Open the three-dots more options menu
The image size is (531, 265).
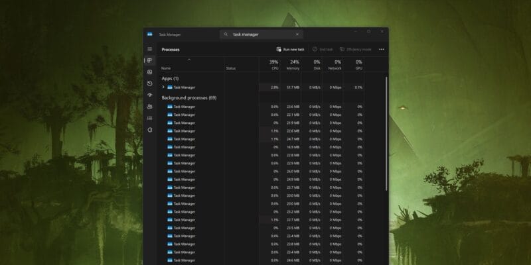(x=381, y=49)
